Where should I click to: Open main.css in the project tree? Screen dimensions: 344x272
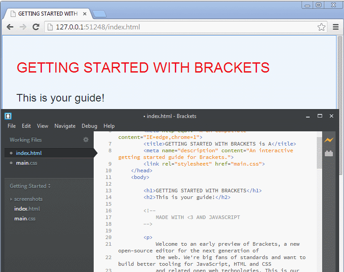(25, 219)
